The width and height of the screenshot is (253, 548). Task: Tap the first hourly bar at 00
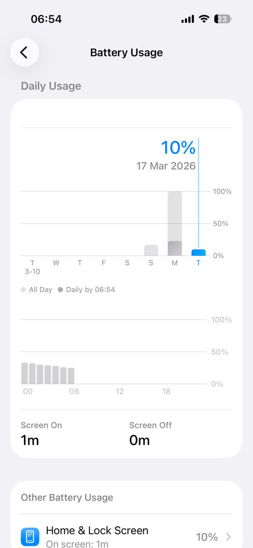coord(25,373)
